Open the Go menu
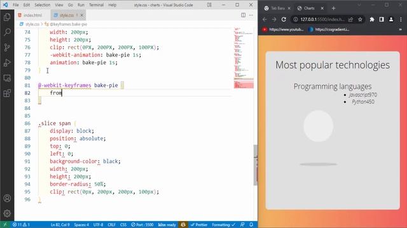This screenshot has height=228, width=407. coord(71,5)
